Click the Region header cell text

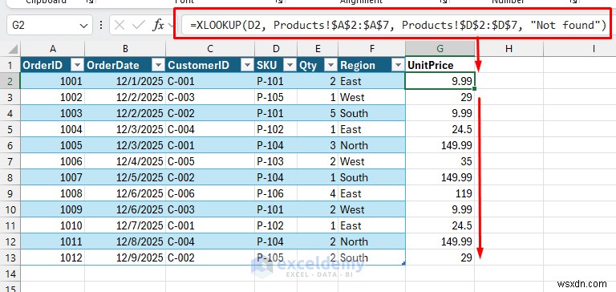coord(358,65)
